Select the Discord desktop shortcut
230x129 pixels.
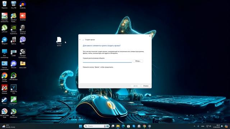pos(14,64)
